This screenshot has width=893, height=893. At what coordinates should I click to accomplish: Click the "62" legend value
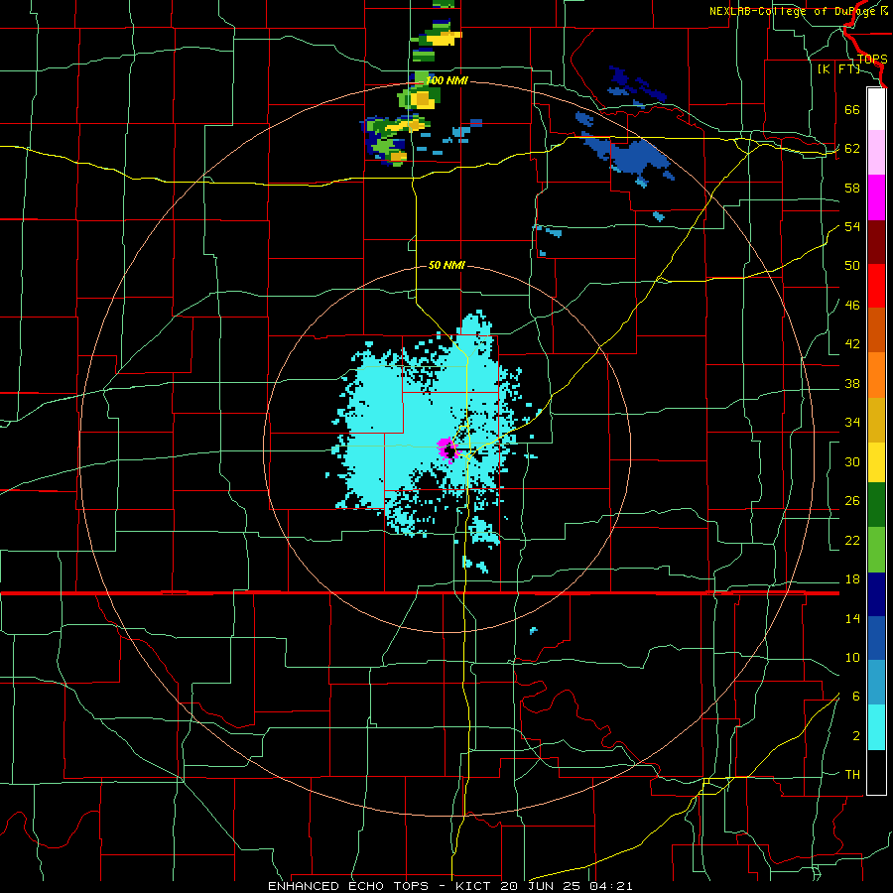click(852, 149)
